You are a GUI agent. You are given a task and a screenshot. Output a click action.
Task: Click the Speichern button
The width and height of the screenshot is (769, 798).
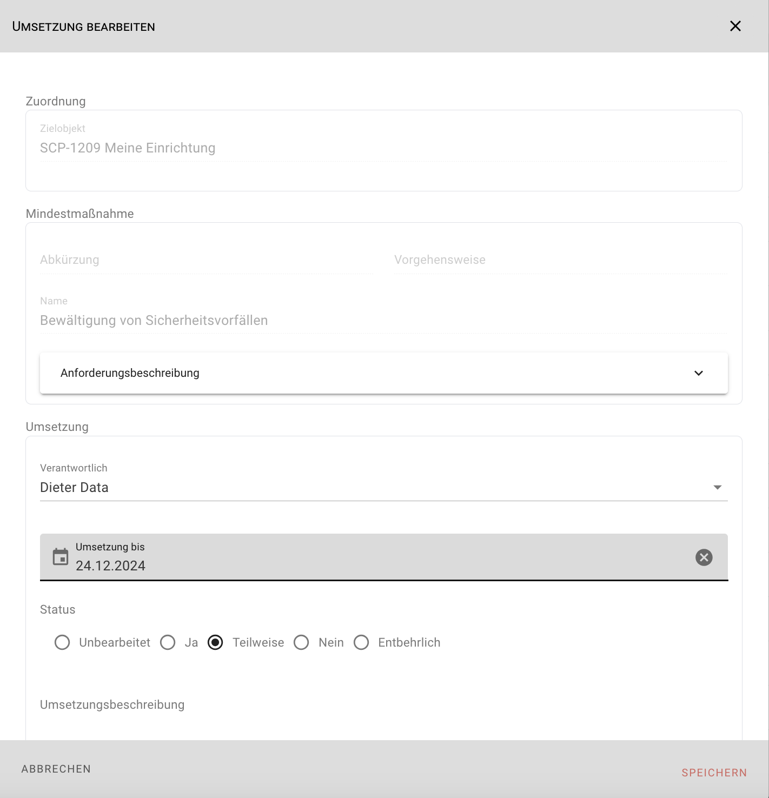(714, 773)
